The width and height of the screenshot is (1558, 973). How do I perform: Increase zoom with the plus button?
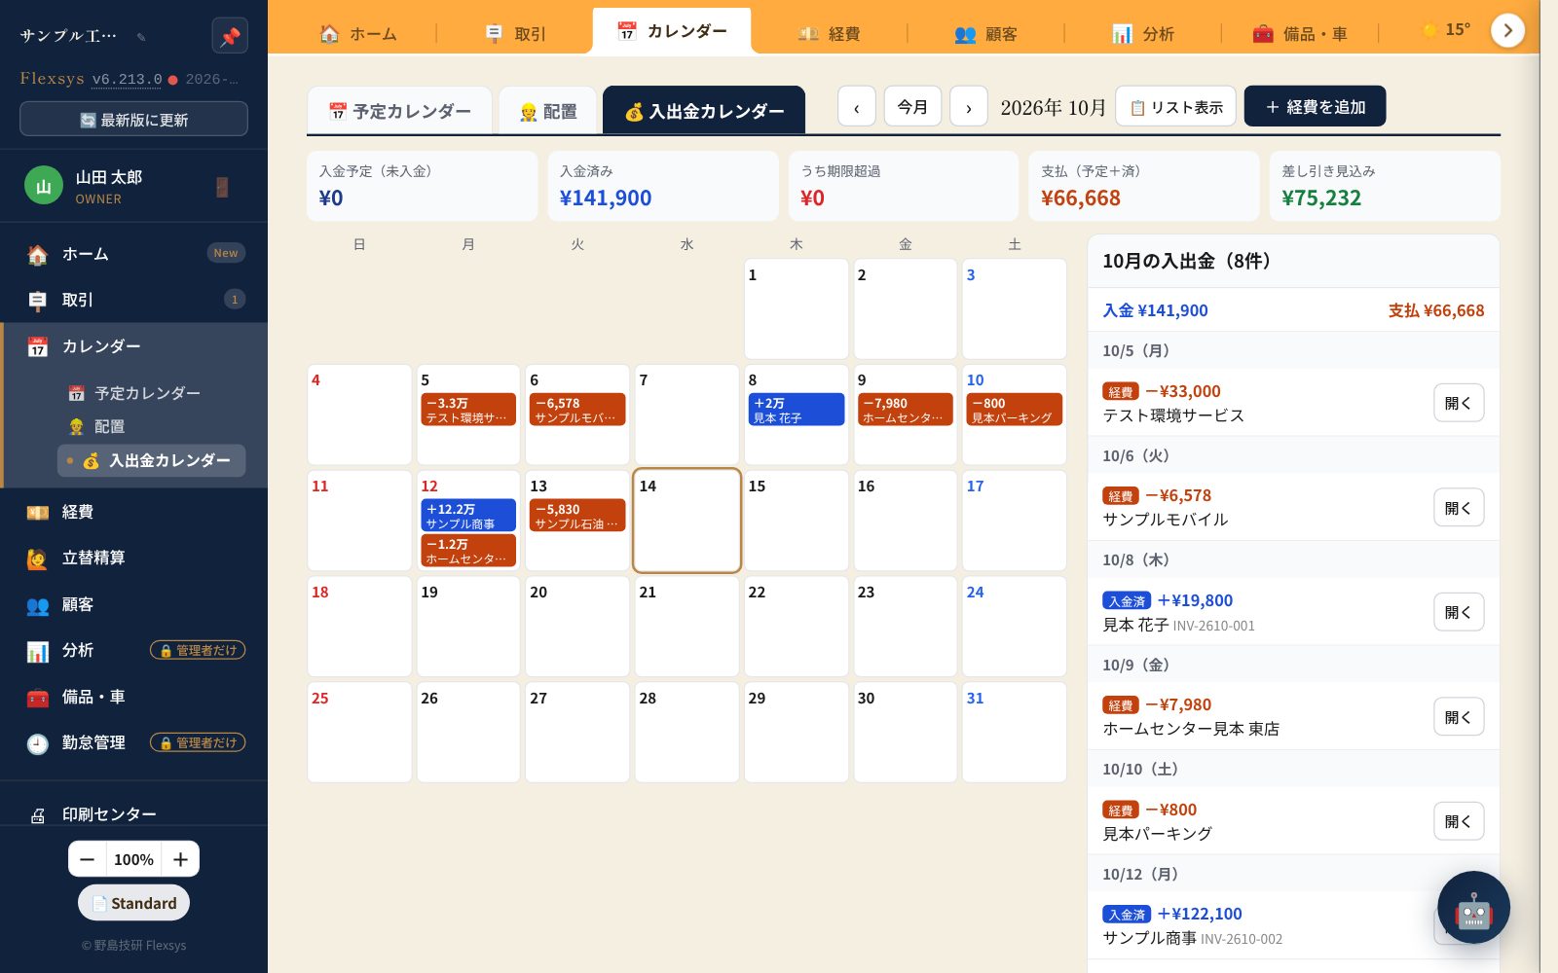pyautogui.click(x=180, y=859)
